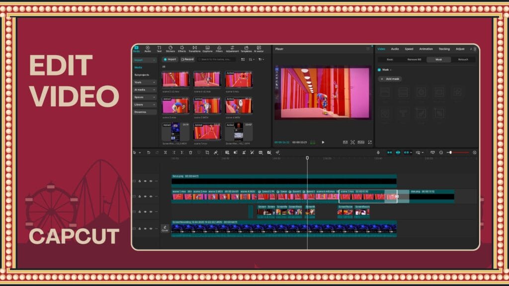Open the Effects panel
The image size is (509, 286).
pyautogui.click(x=182, y=49)
